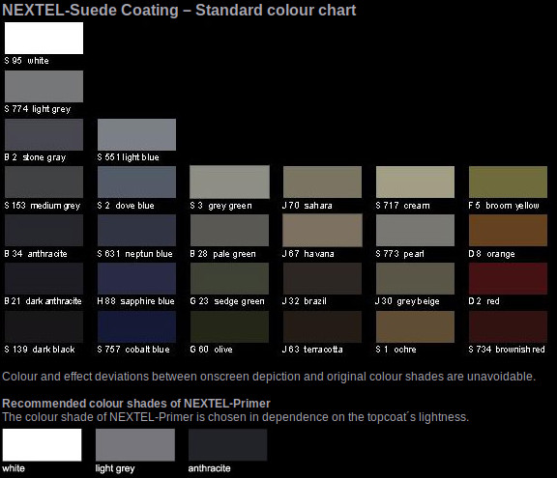This screenshot has height=478, width=557.
Task: Click the 'S 2 dove blue' label
Action: 126,206
